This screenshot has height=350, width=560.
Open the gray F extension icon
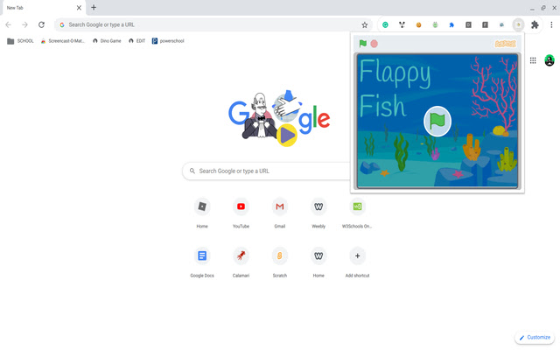485,25
